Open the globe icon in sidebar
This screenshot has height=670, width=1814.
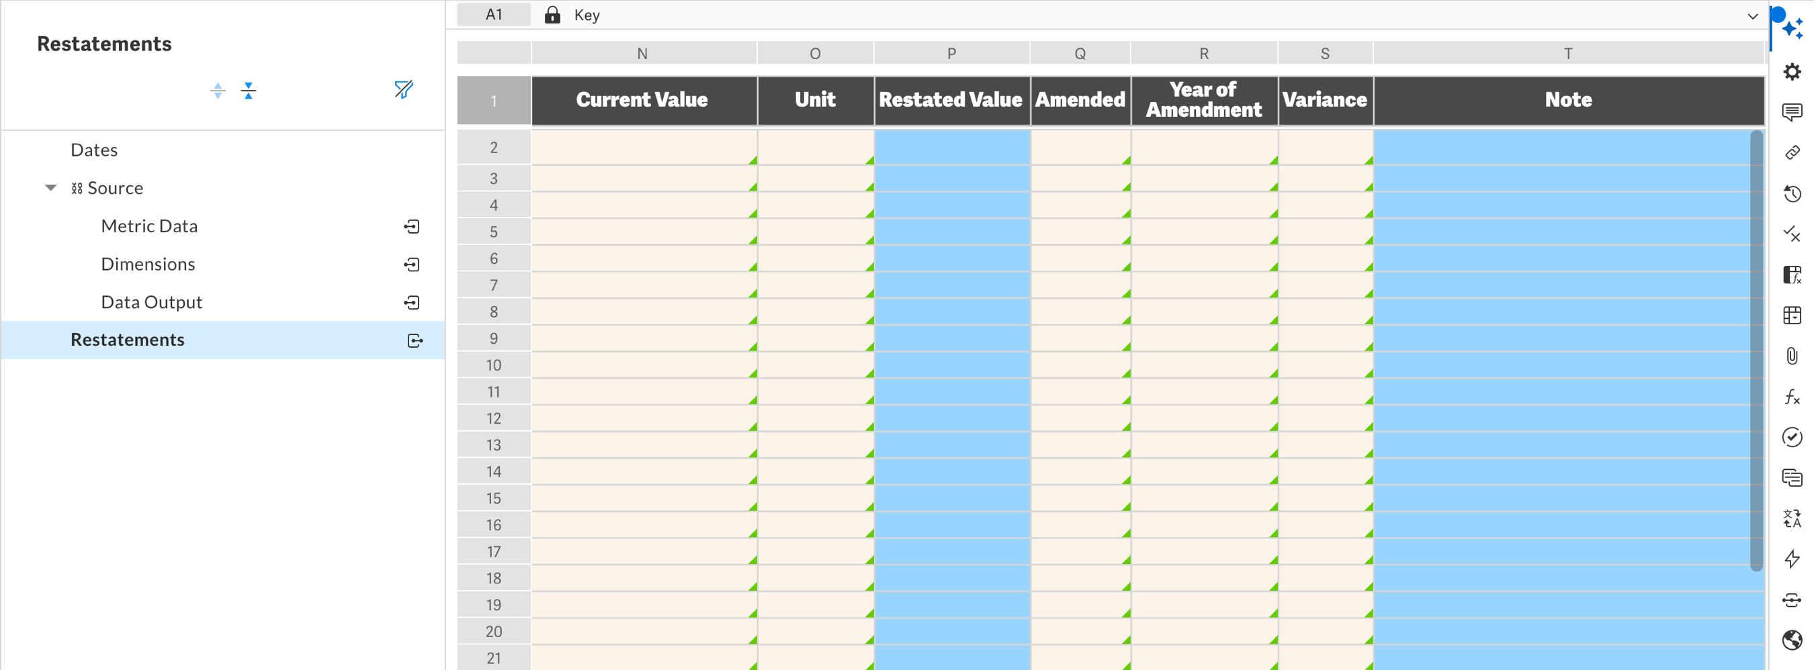click(1793, 640)
